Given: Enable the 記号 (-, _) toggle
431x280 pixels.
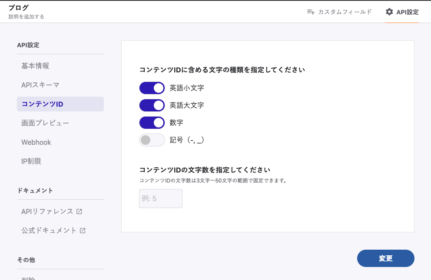Looking at the screenshot, I should [152, 140].
